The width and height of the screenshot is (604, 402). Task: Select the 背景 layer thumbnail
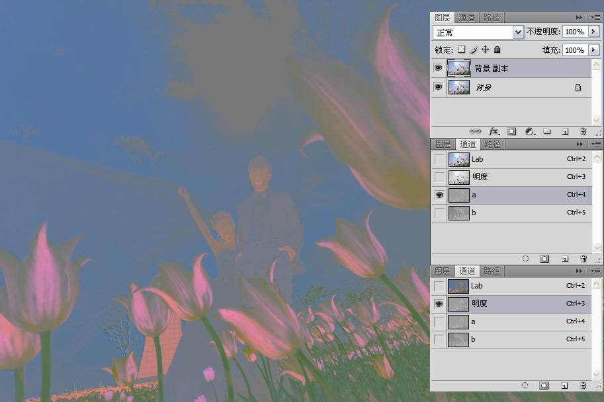(x=458, y=87)
